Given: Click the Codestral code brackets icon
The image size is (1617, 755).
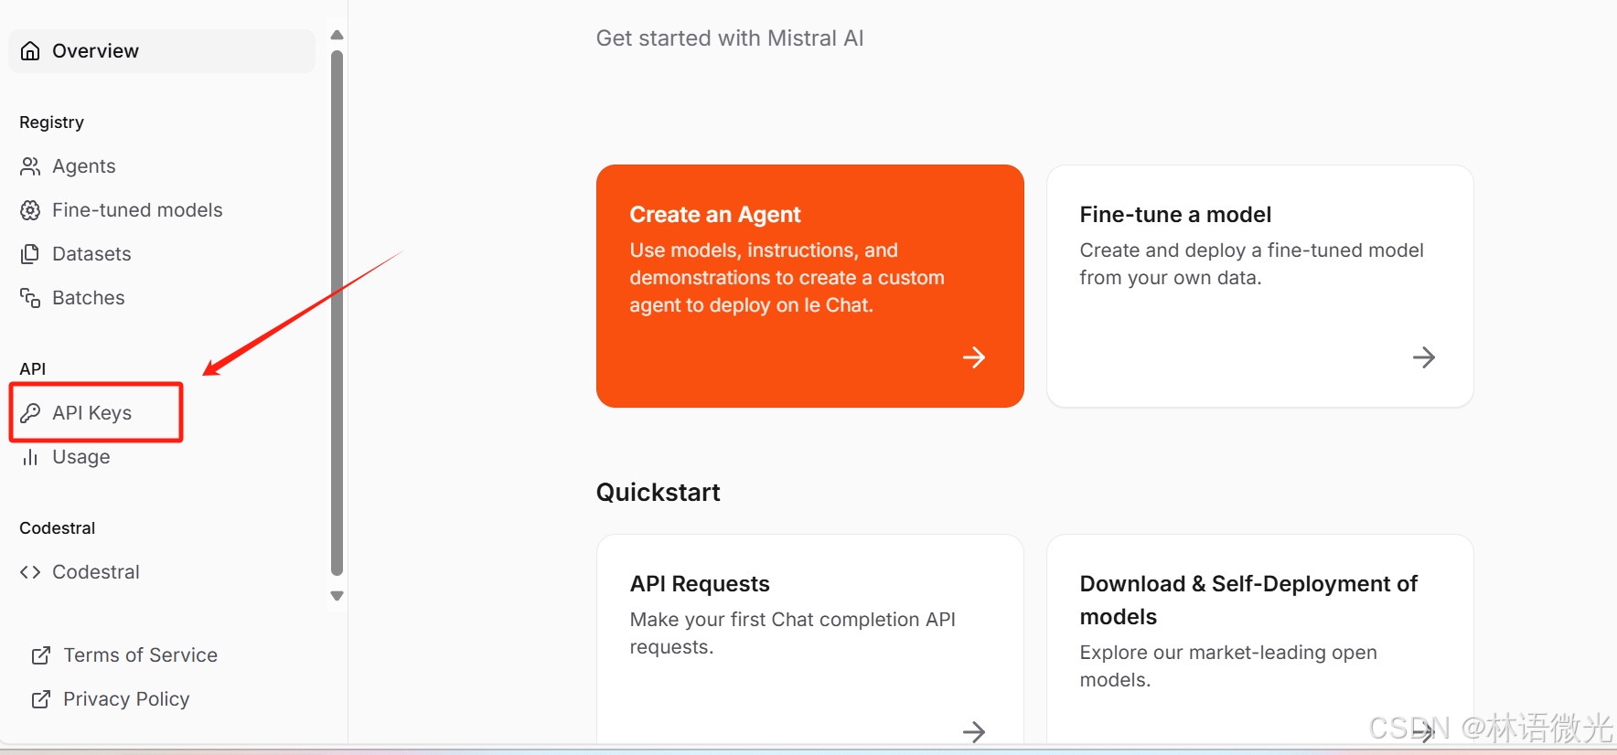Looking at the screenshot, I should pos(30,572).
